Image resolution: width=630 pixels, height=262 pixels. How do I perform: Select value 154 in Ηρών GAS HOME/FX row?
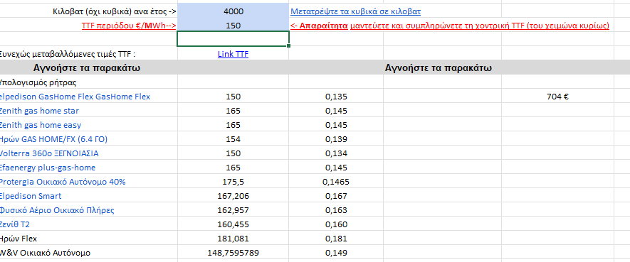233,139
